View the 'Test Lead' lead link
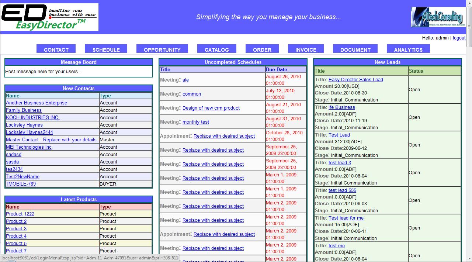This screenshot has height=262, width=472. [339, 135]
